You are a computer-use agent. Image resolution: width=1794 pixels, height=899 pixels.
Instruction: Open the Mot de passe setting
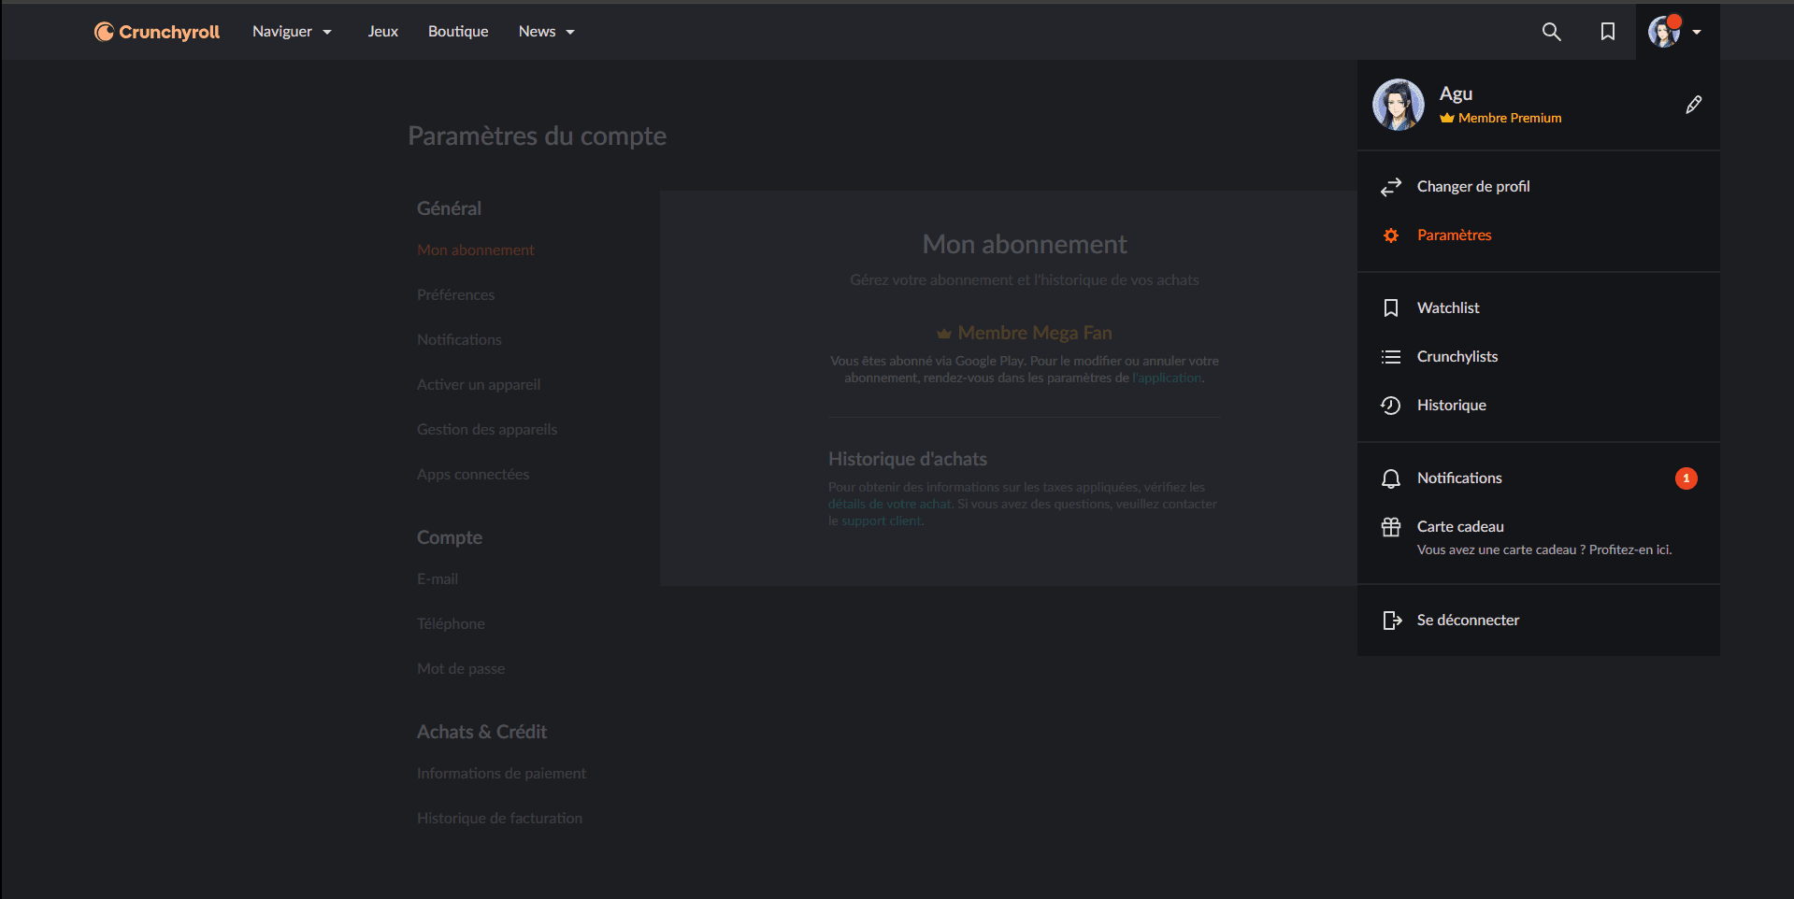[x=461, y=669]
